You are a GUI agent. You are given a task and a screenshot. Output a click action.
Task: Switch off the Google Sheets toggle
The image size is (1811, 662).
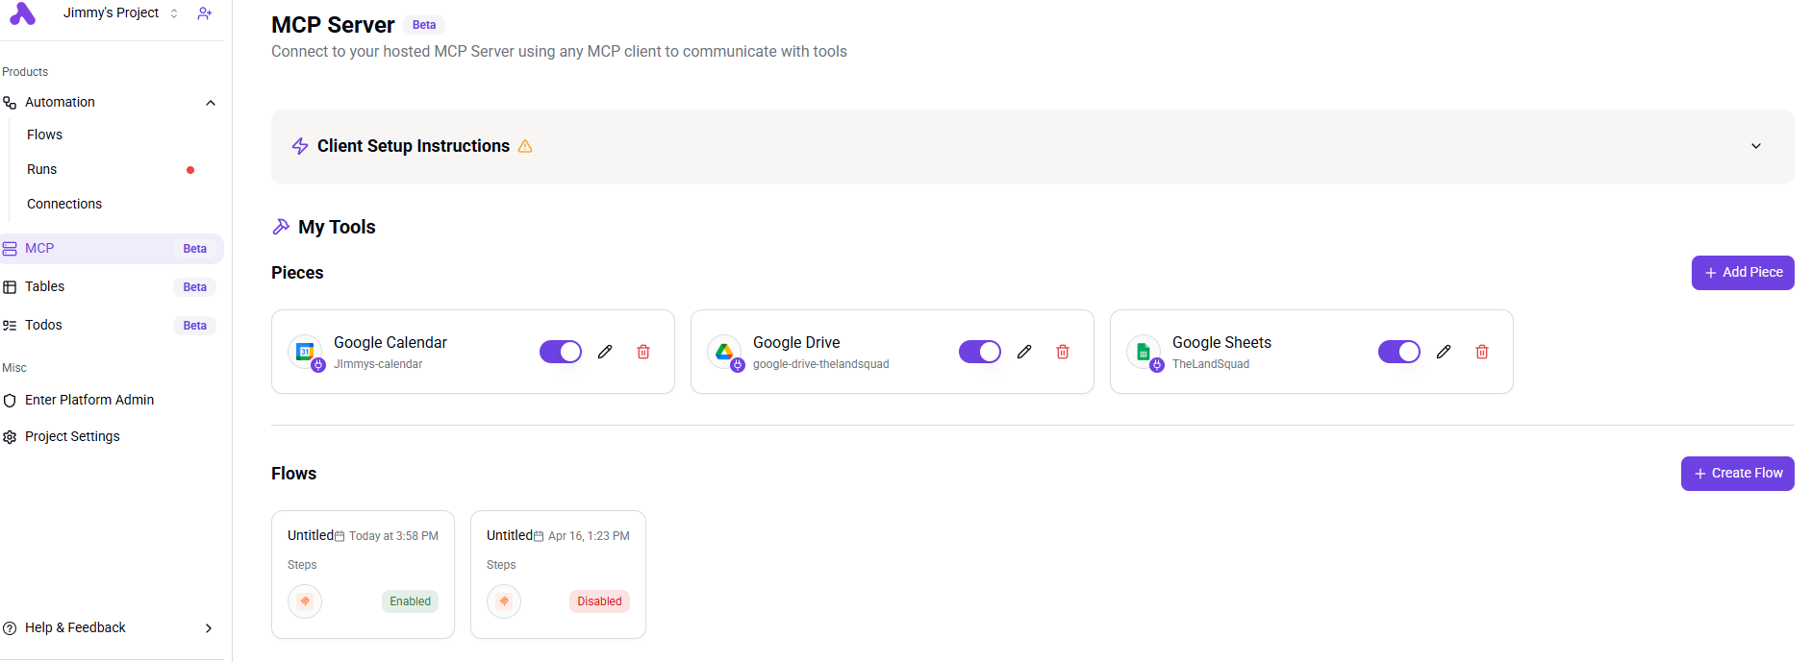(x=1399, y=352)
